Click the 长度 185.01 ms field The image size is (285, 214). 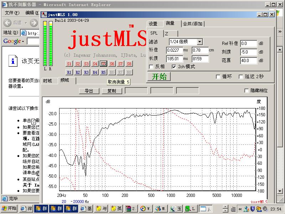point(174,59)
